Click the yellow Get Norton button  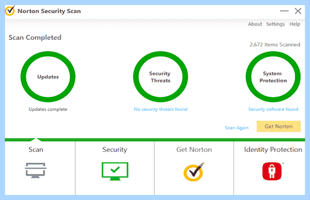tap(278, 126)
